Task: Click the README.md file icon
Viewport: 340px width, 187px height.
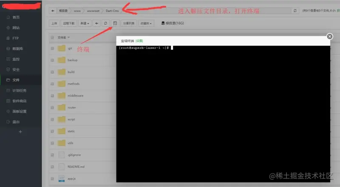Action: coord(62,167)
